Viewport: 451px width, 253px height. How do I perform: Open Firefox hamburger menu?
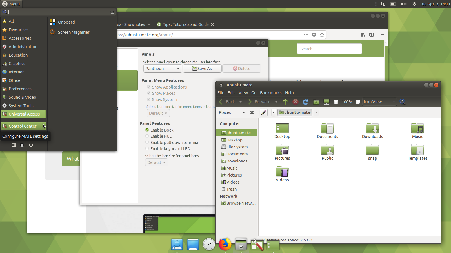point(382,35)
